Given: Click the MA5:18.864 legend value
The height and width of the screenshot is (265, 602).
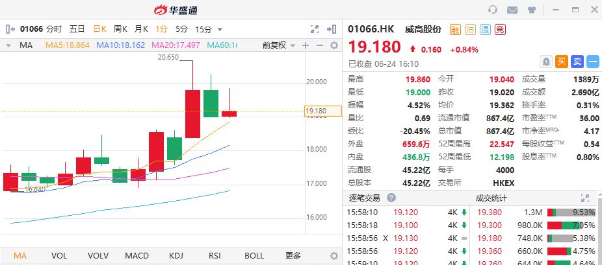Looking at the screenshot, I should (x=67, y=45).
